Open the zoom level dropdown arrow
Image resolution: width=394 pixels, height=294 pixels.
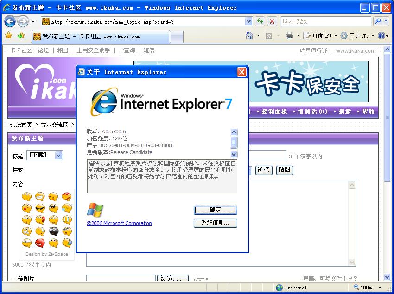[380, 287]
